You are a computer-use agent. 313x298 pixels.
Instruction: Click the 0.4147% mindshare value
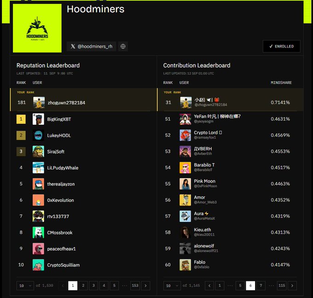coord(280,265)
